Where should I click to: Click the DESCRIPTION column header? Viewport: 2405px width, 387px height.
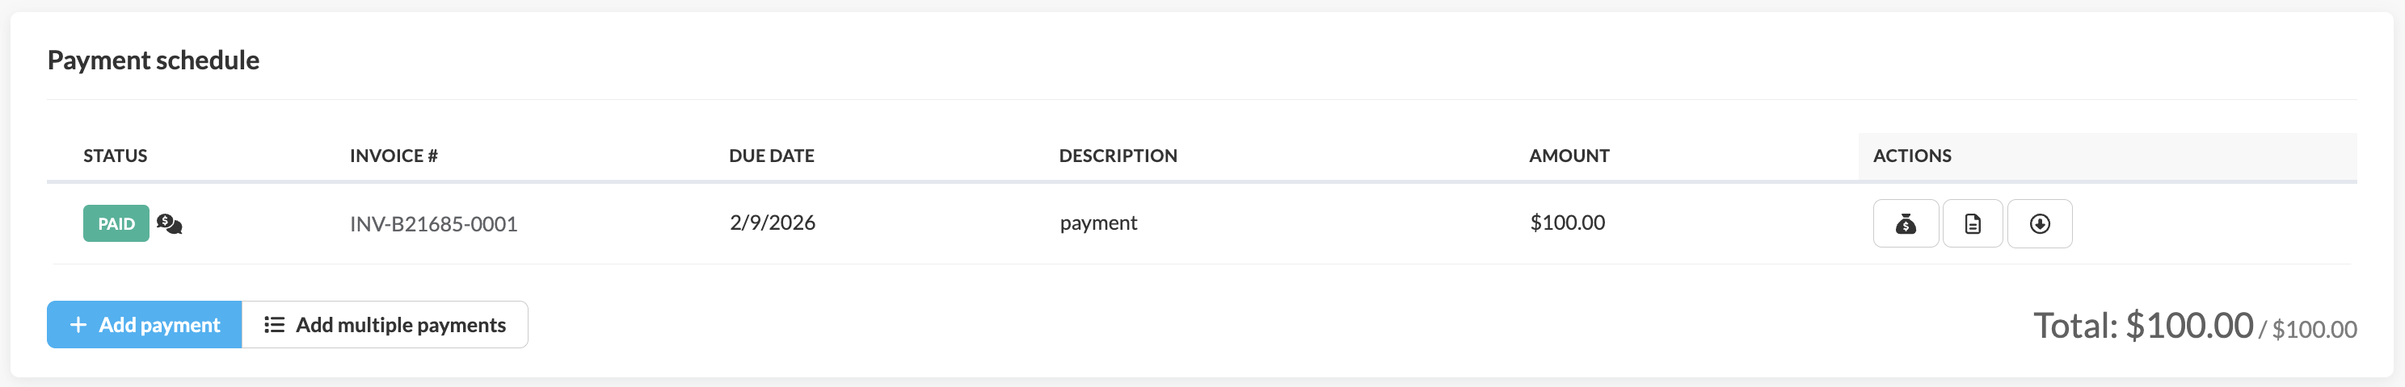click(1118, 156)
